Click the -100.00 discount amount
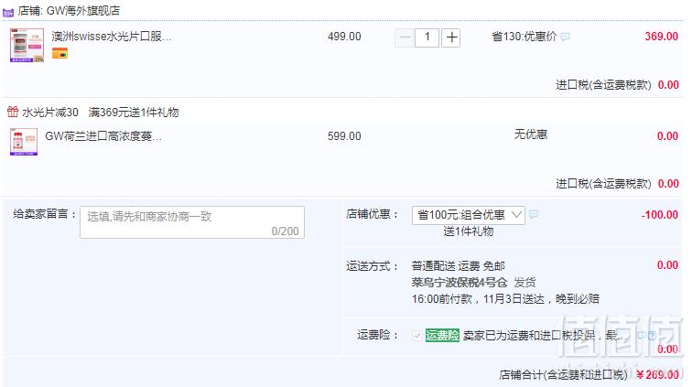The height and width of the screenshot is (387, 692). tap(659, 215)
